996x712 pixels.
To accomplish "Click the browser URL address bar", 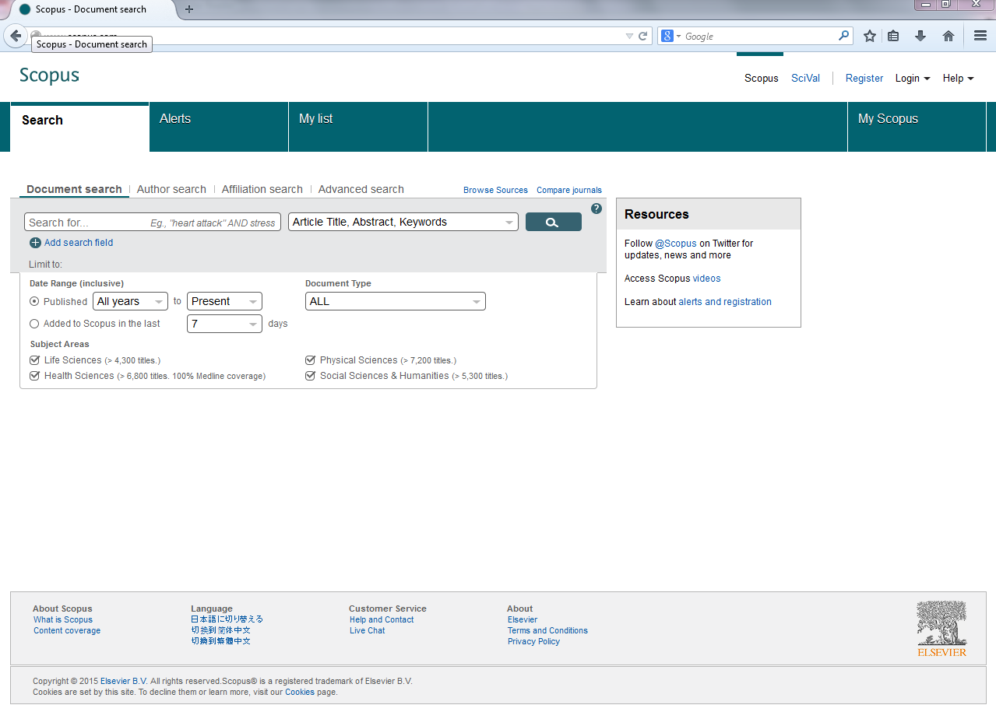I will coord(327,36).
